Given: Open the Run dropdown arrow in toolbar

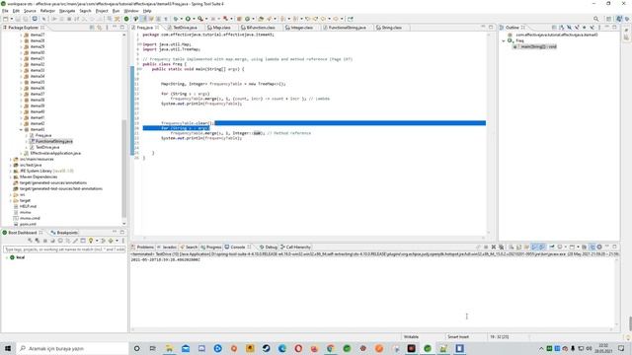Looking at the screenshot, I should (194, 19).
